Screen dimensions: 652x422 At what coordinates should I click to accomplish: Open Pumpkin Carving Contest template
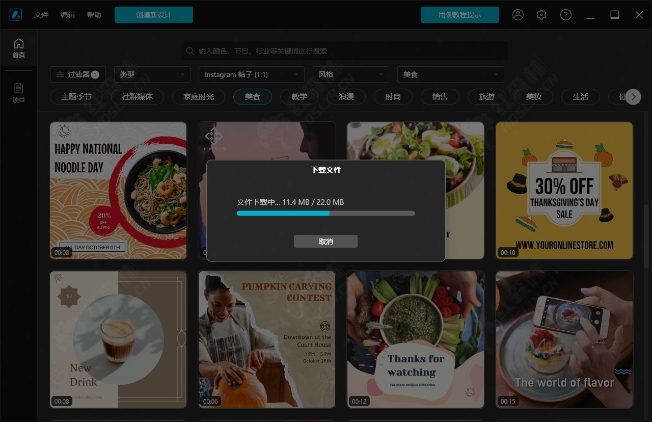267,339
